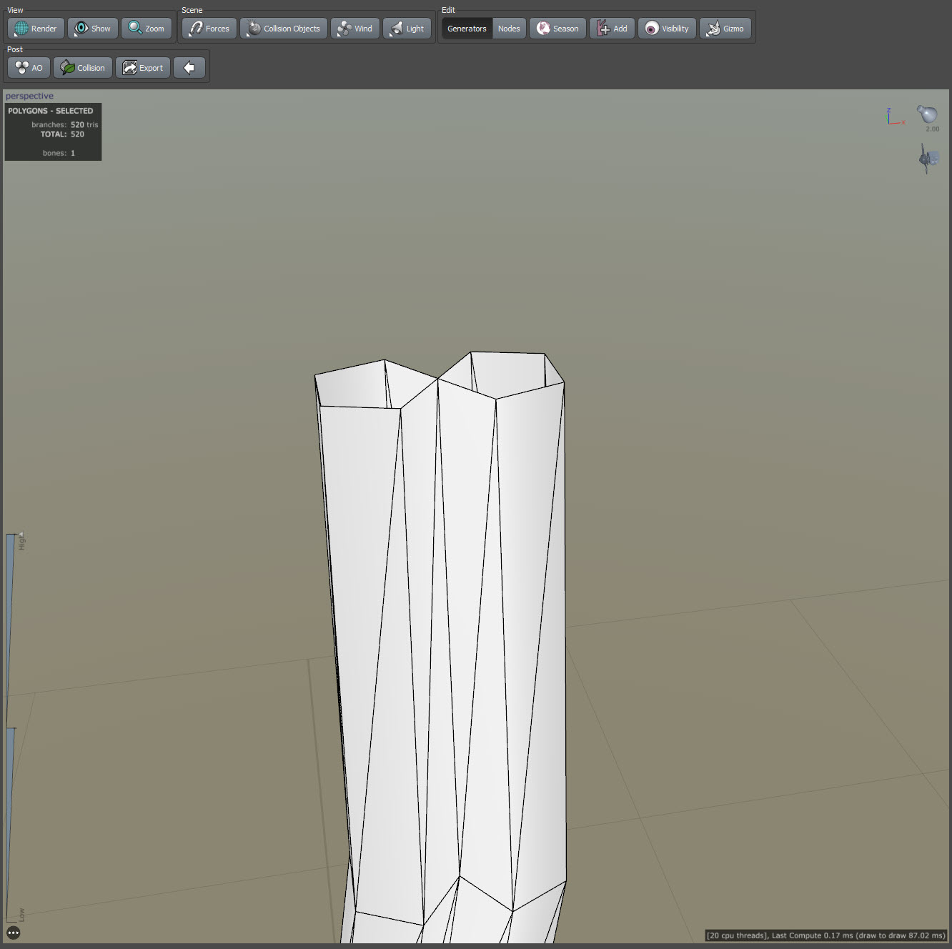952x949 pixels.
Task: Click the XYZ axis indicator
Action: point(894,117)
